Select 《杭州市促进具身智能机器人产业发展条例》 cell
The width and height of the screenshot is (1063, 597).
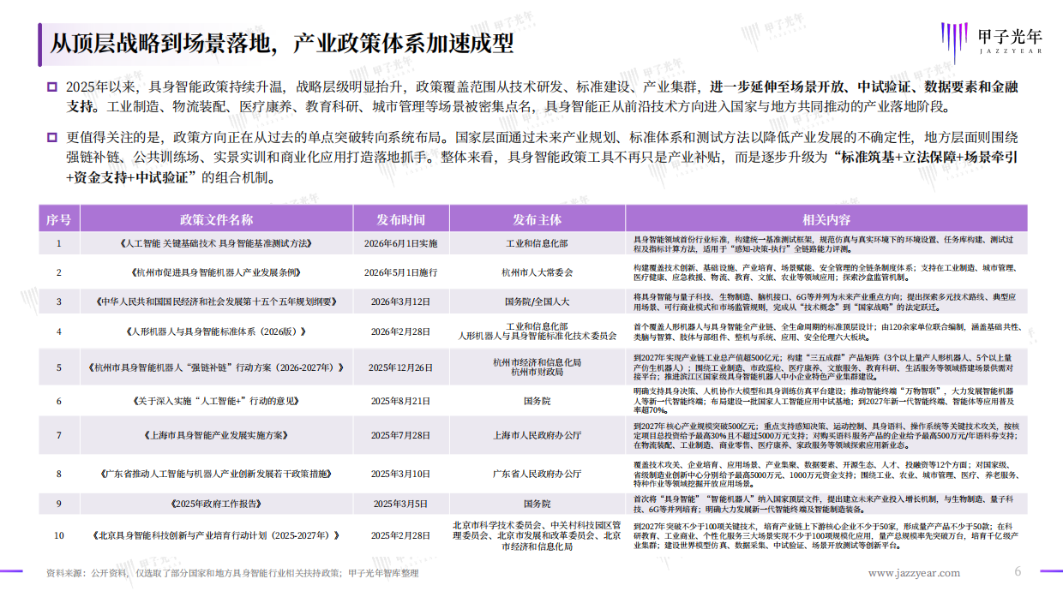point(217,272)
